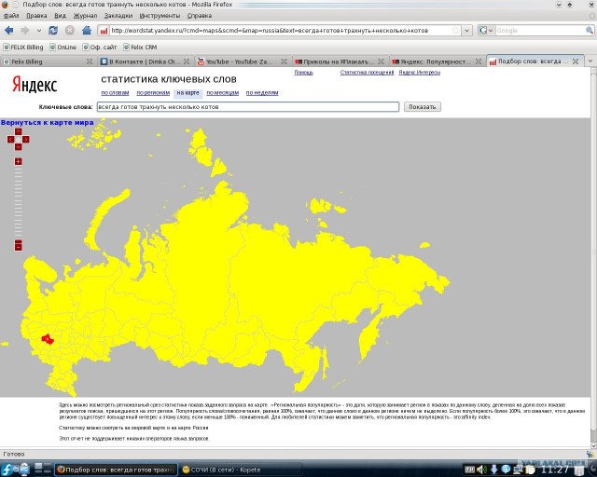Click the taskbar clock showing 11:27
The image size is (597, 477).
555,470
